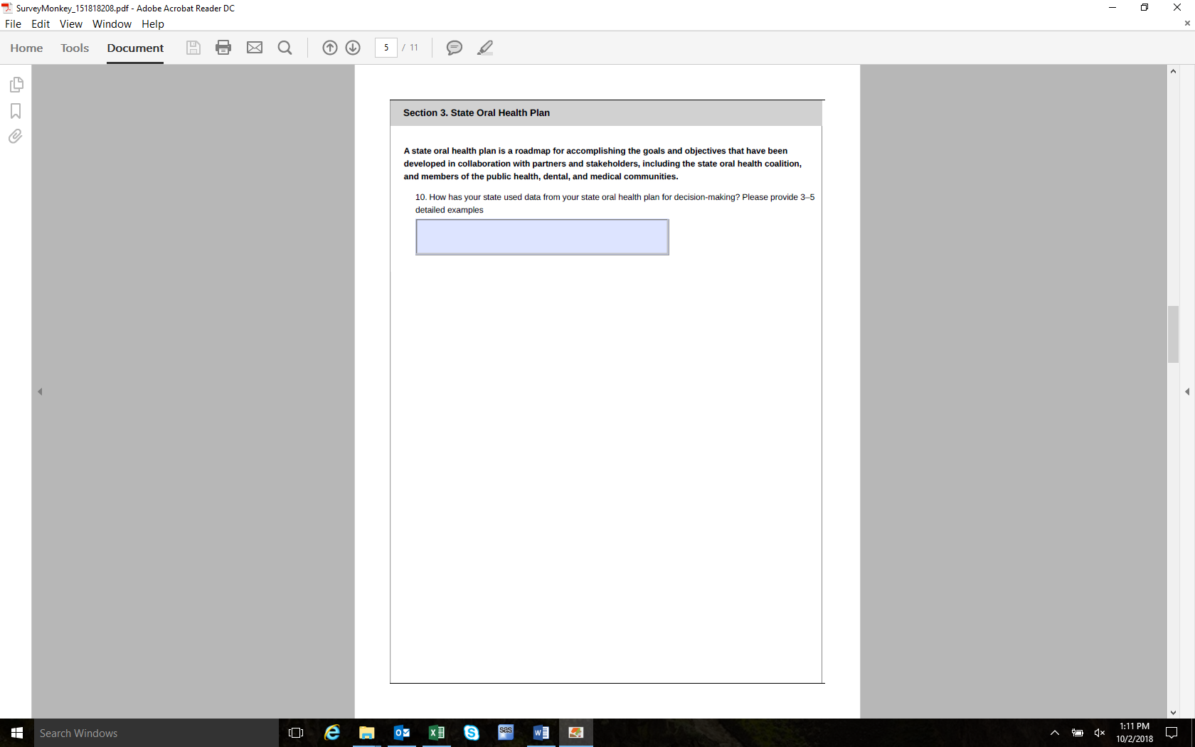Expand the left navigation pane arrow

point(41,391)
